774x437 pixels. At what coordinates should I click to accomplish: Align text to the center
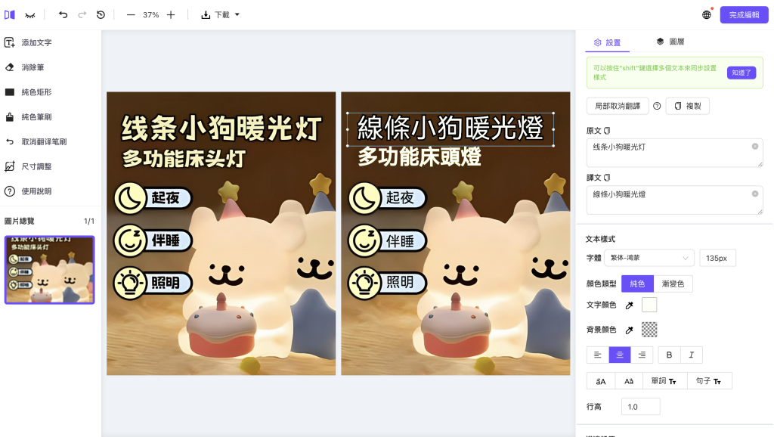click(620, 355)
